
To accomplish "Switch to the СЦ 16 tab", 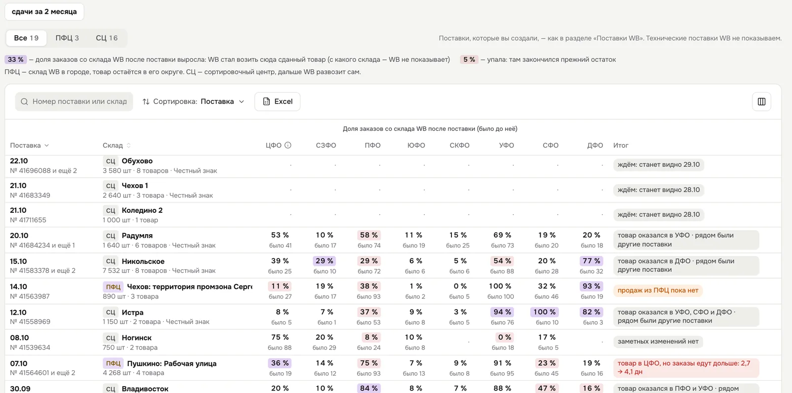I will 107,38.
